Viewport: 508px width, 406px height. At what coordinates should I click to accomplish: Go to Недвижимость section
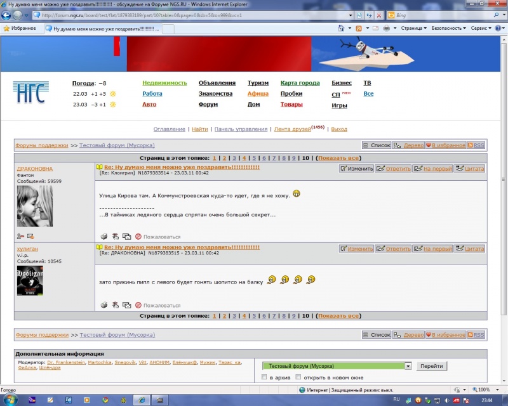164,83
